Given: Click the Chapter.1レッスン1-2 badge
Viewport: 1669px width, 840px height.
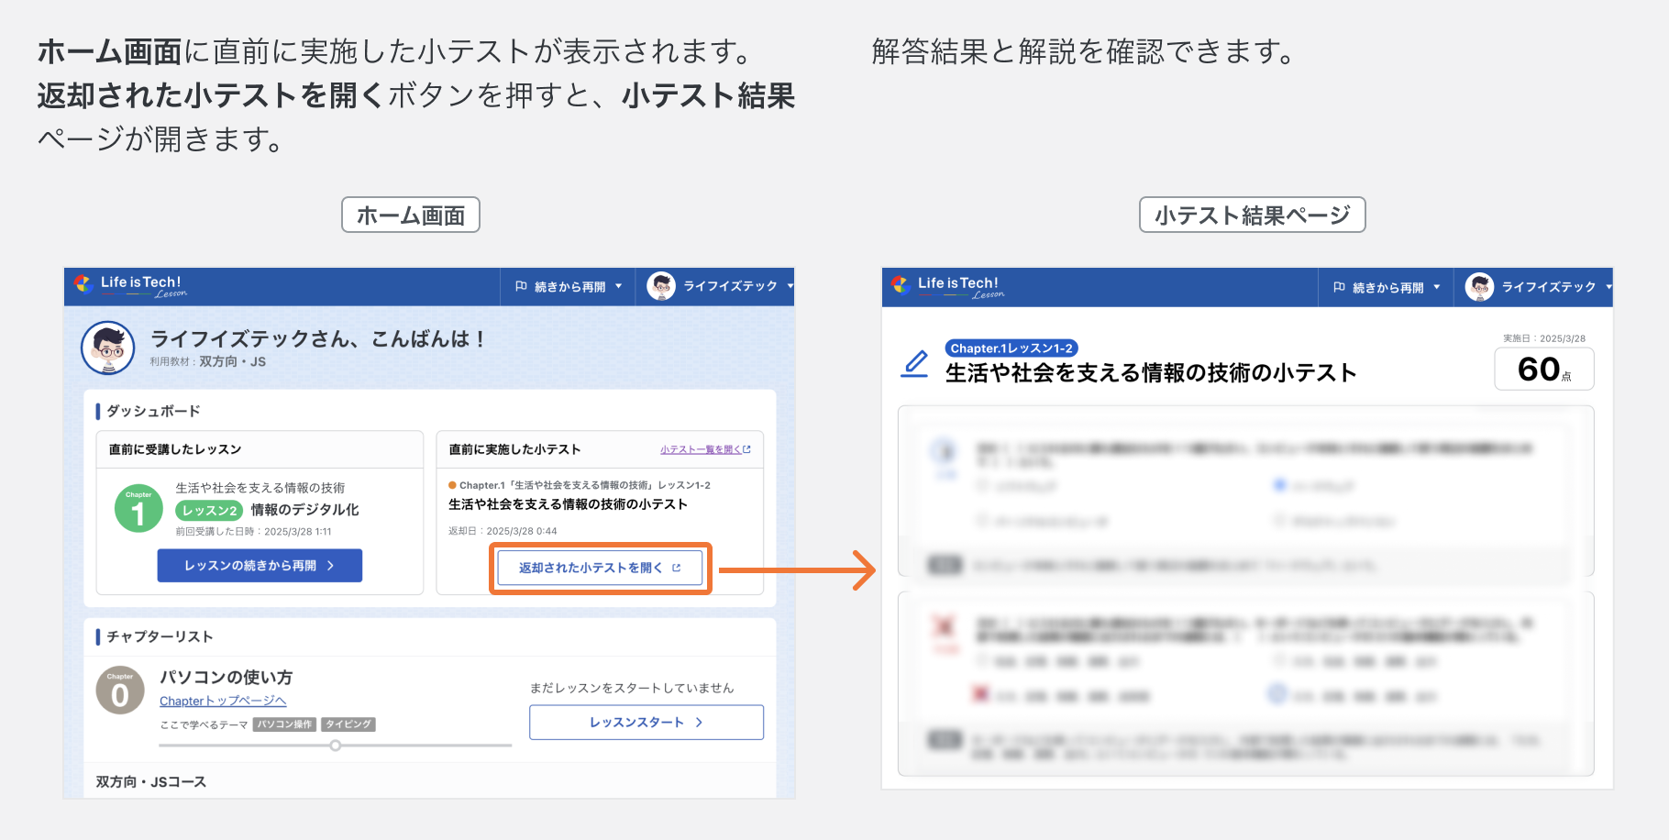Looking at the screenshot, I should 1011,348.
